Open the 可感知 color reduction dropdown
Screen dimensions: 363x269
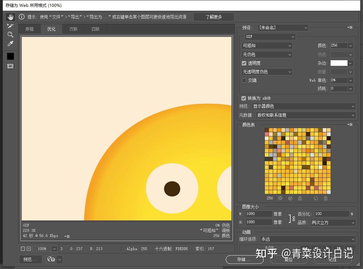pos(267,45)
